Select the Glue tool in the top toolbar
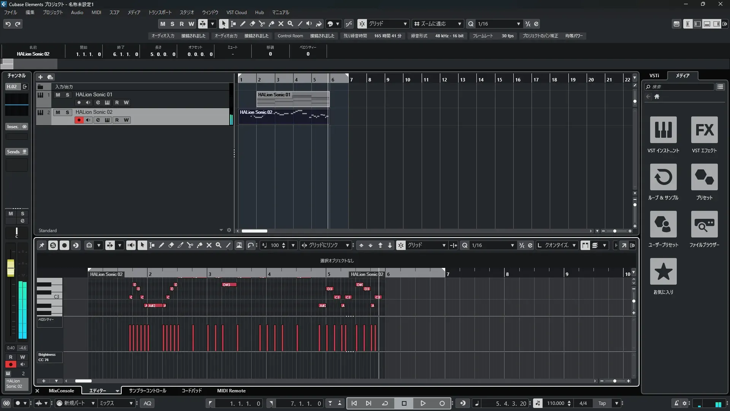 pos(271,24)
